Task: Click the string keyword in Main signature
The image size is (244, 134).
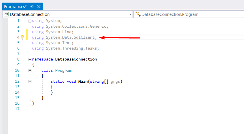Action: (x=97, y=82)
